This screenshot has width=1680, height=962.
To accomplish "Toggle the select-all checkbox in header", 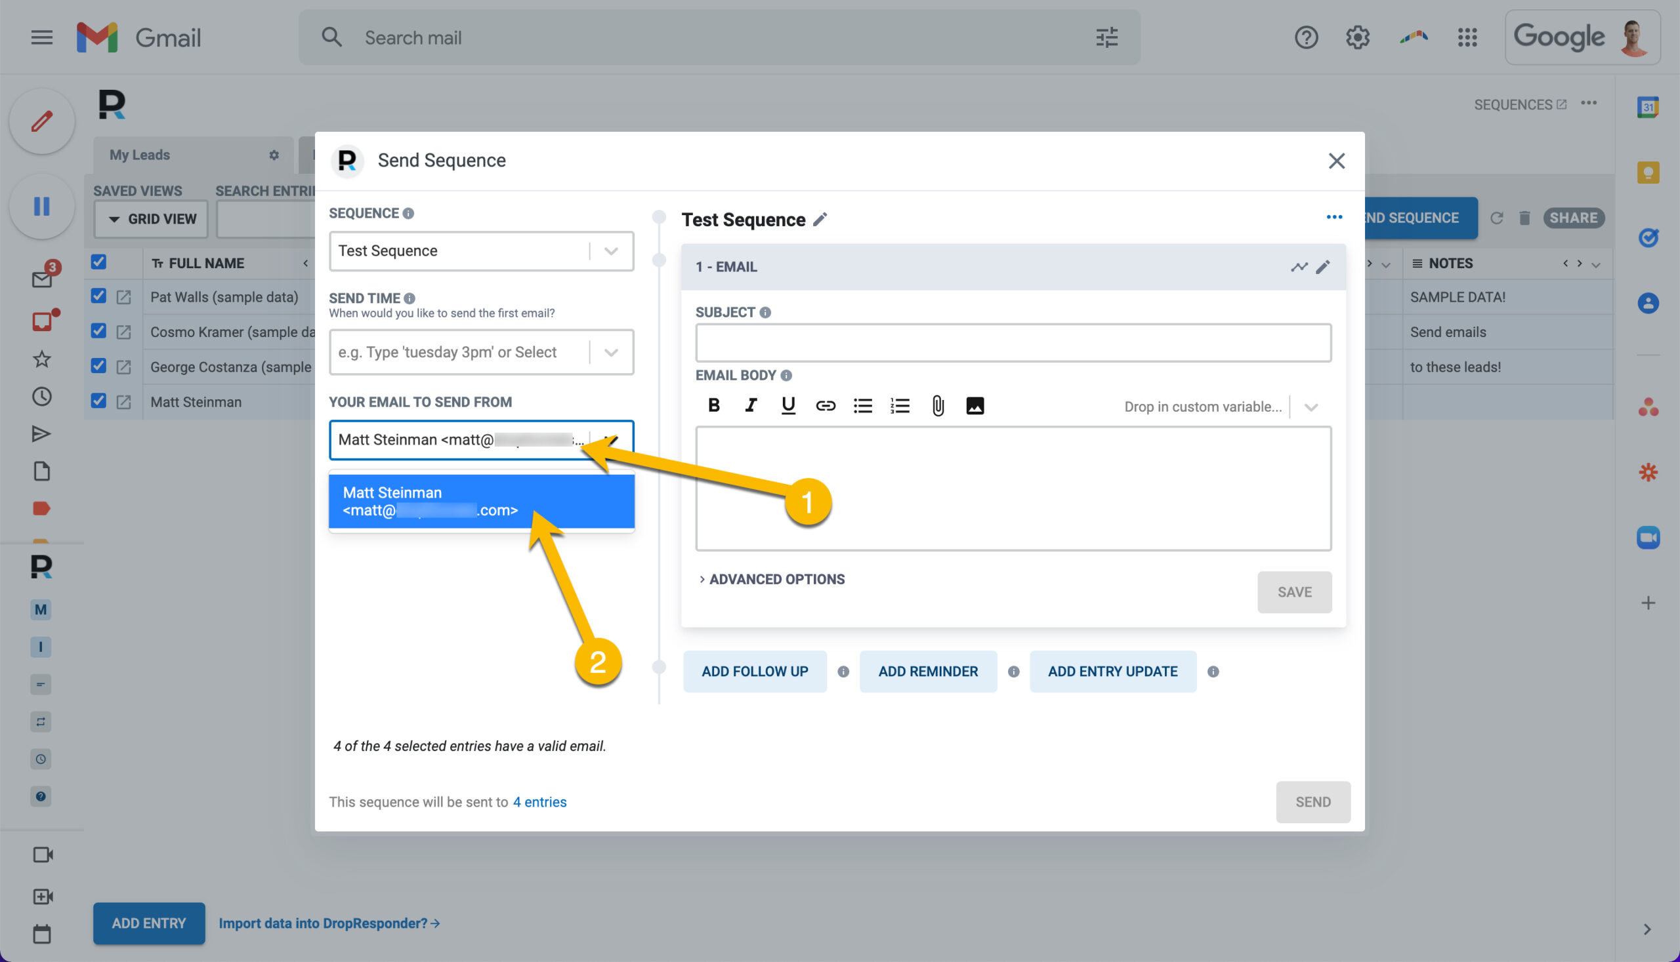I will coord(98,262).
